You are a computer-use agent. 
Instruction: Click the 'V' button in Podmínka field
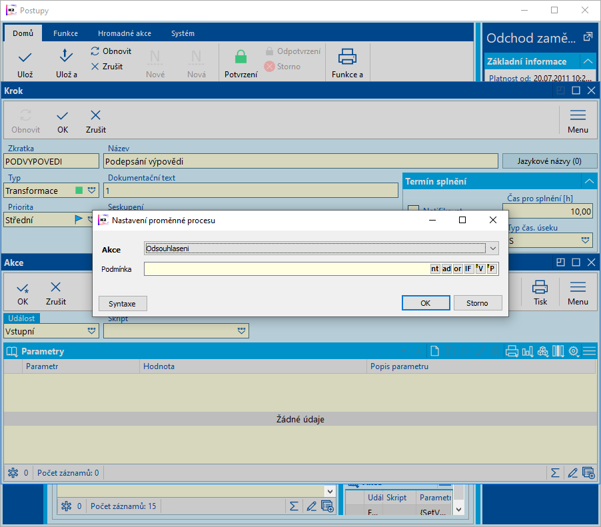pyautogui.click(x=480, y=268)
